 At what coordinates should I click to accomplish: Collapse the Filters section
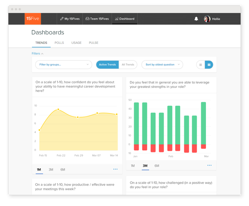[x=37, y=54]
